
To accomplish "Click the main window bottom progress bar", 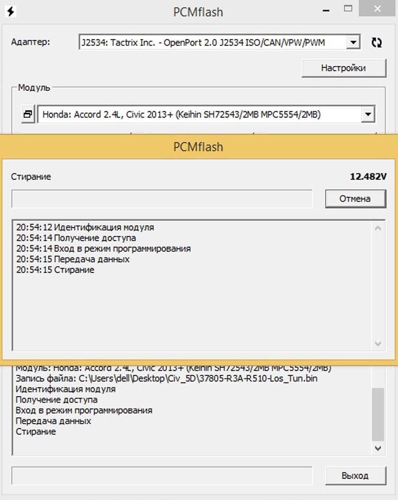I will click(x=162, y=476).
